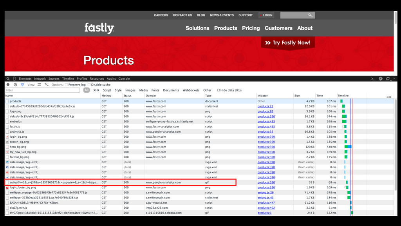This screenshot has width=401, height=226.
Task: Open the Audits panel tab
Action: pos(111,78)
